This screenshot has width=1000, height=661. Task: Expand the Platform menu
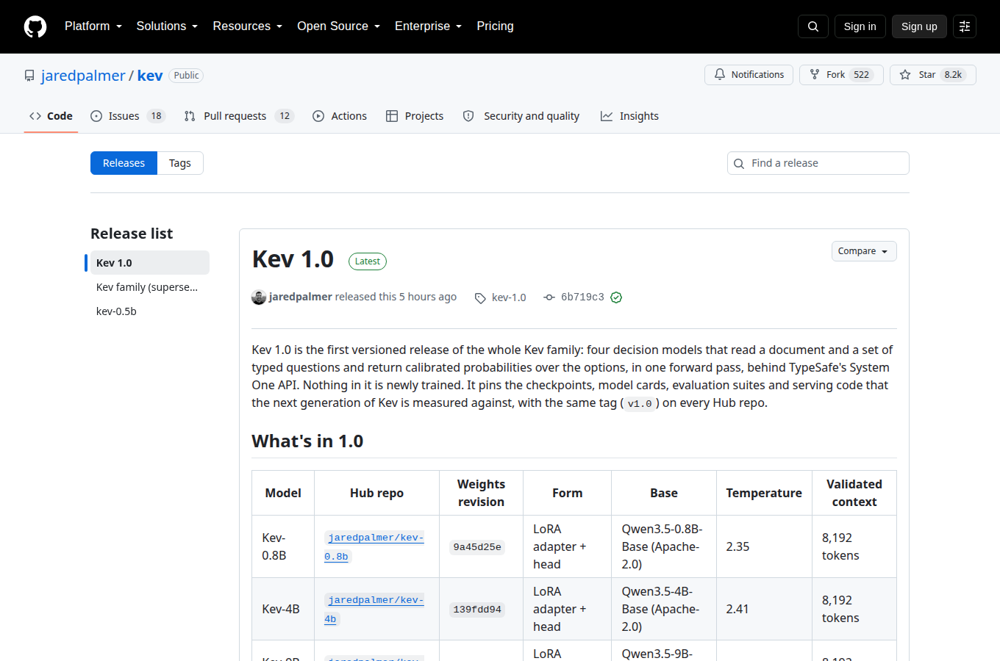93,26
